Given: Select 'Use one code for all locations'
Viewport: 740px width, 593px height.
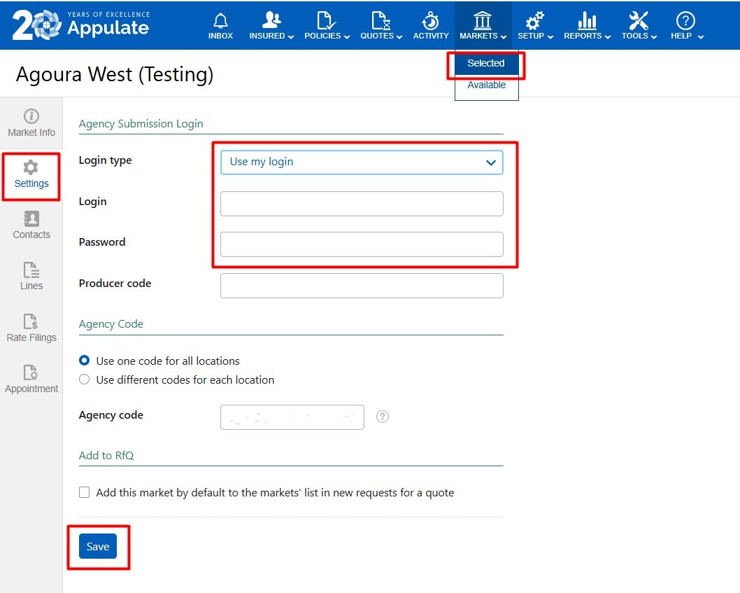Looking at the screenshot, I should (x=85, y=361).
